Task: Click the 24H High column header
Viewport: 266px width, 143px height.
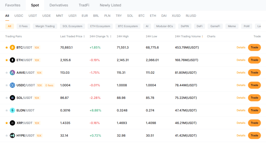Action: [x=123, y=36]
